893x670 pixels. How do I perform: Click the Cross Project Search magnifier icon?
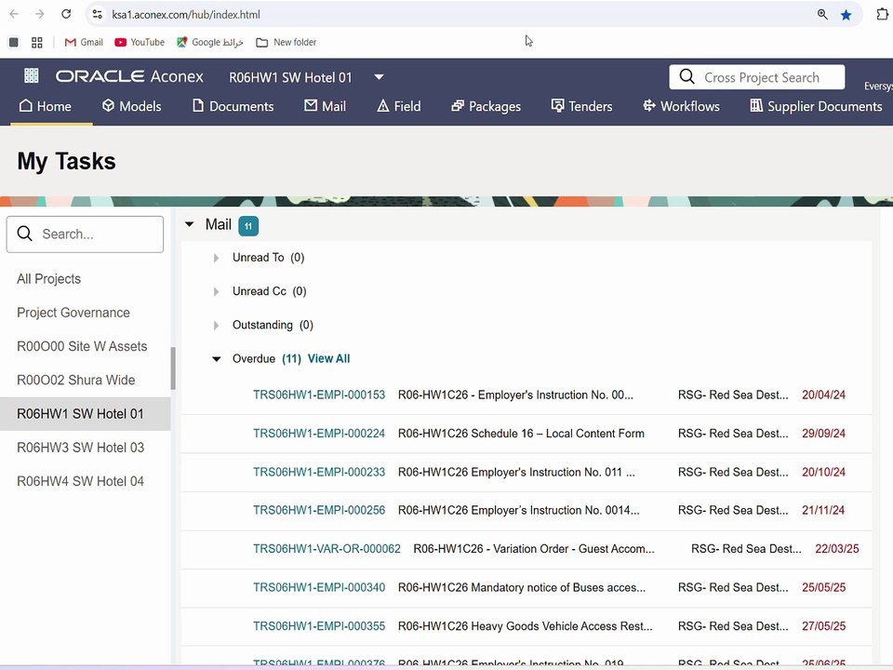coord(686,77)
